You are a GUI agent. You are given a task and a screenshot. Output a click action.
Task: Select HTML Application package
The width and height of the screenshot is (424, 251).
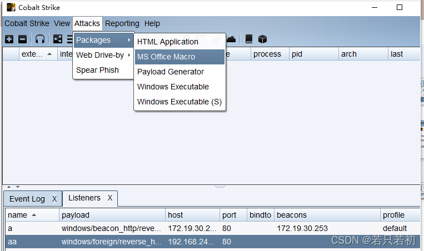179,42
